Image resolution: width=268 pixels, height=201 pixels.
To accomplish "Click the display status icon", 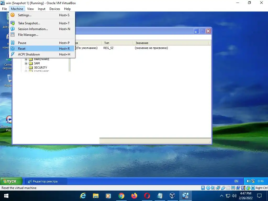I will tap(233, 188).
